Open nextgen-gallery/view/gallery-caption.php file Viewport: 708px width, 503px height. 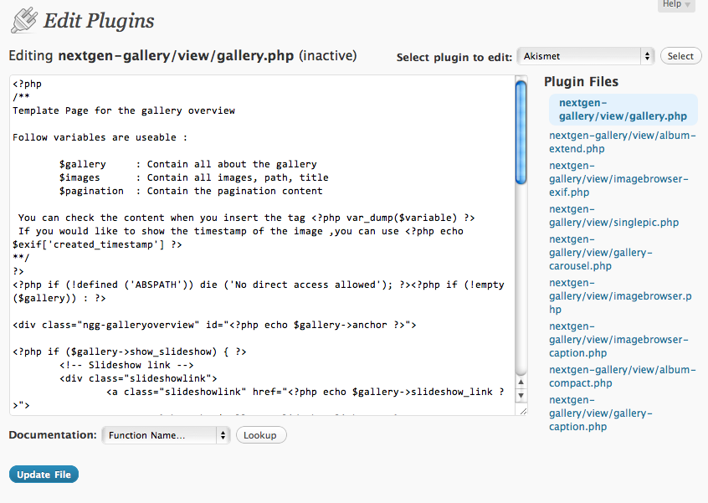point(601,413)
